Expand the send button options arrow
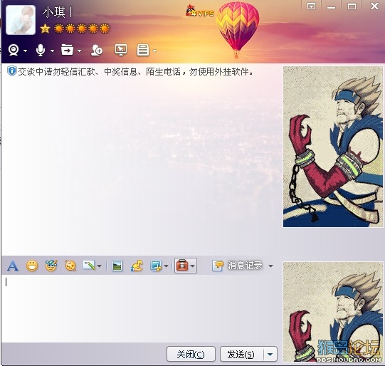Screen dimensions: 385x366 click(x=270, y=354)
